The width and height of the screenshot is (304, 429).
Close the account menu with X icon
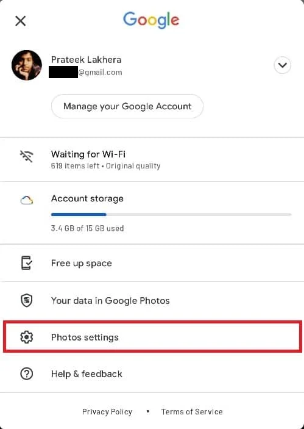pos(21,21)
